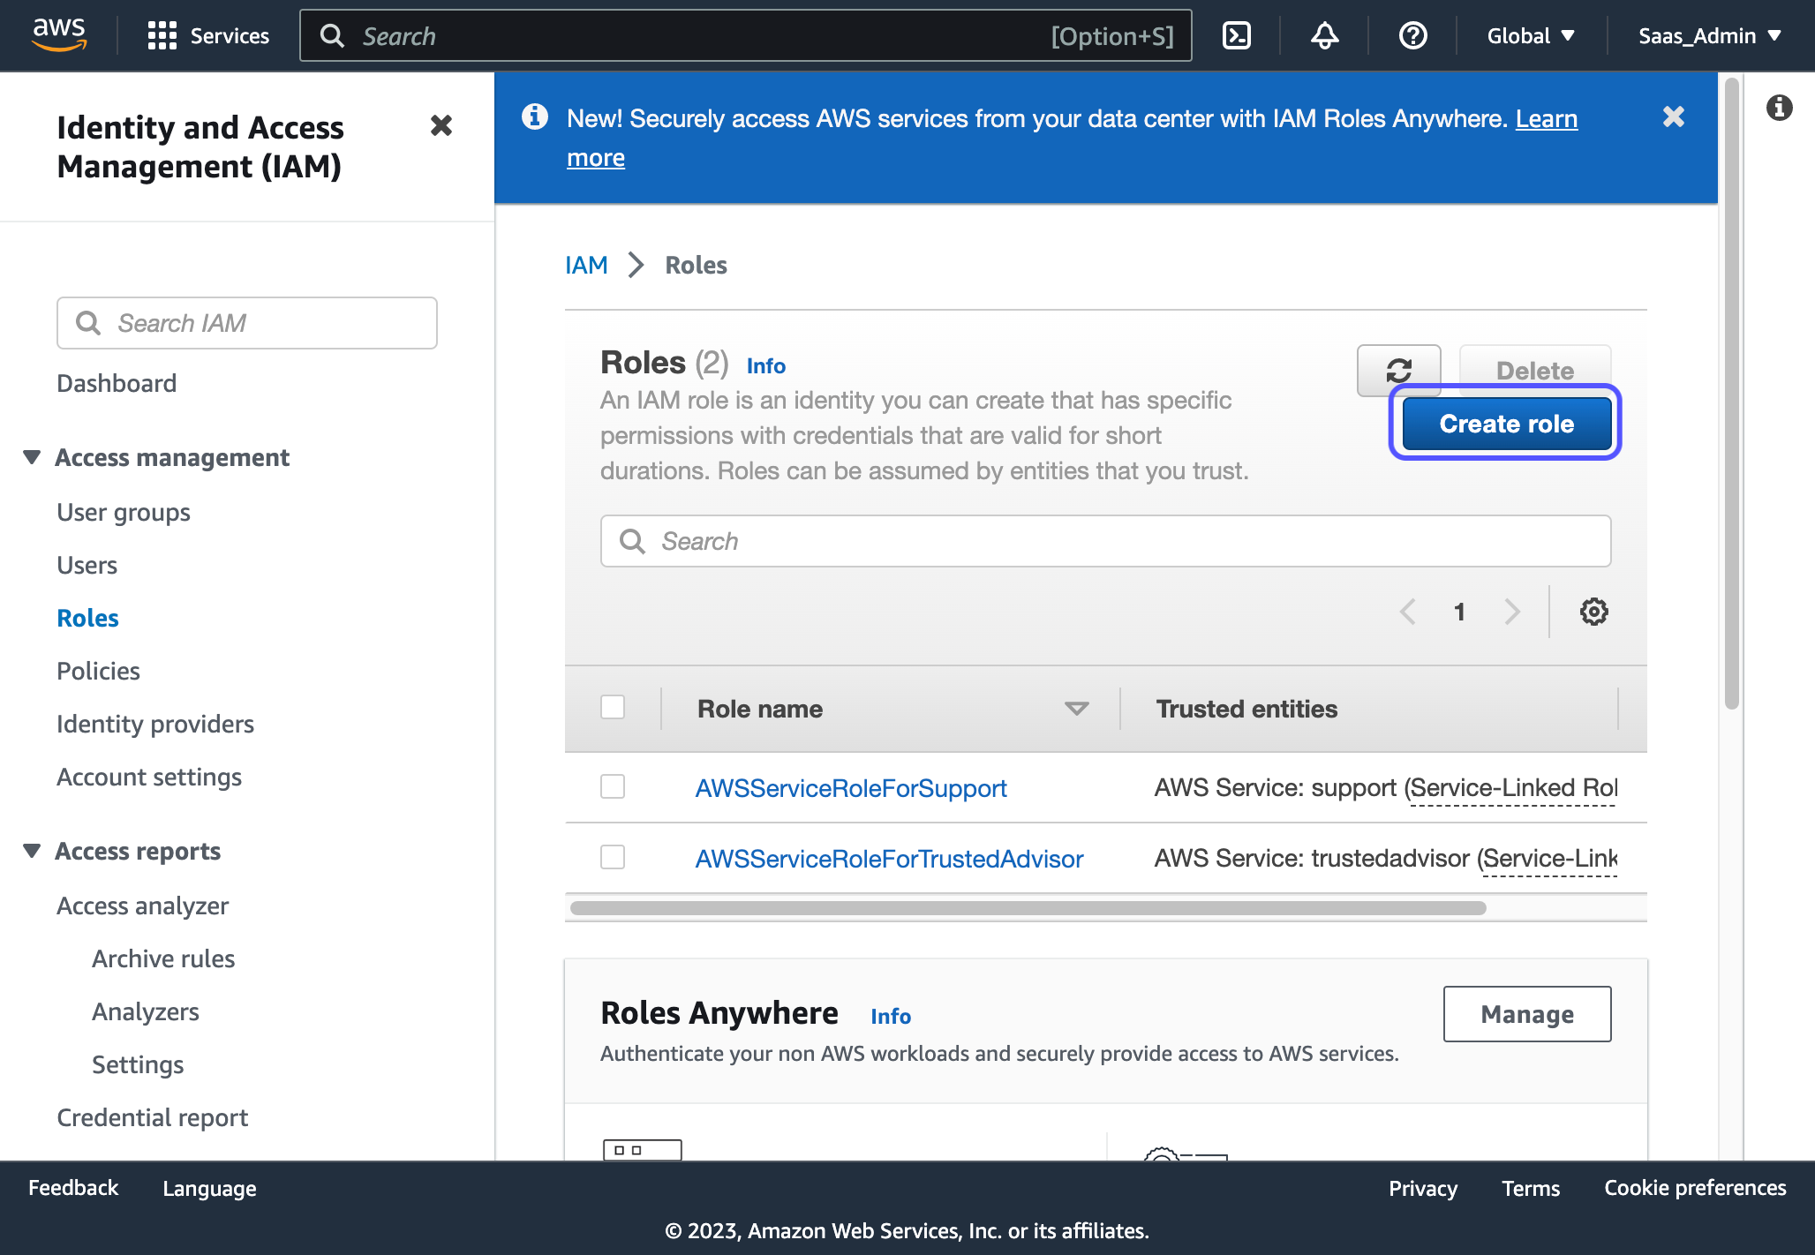Viewport: 1815px width, 1255px height.
Task: Click the AWS logo home icon
Action: 59,35
